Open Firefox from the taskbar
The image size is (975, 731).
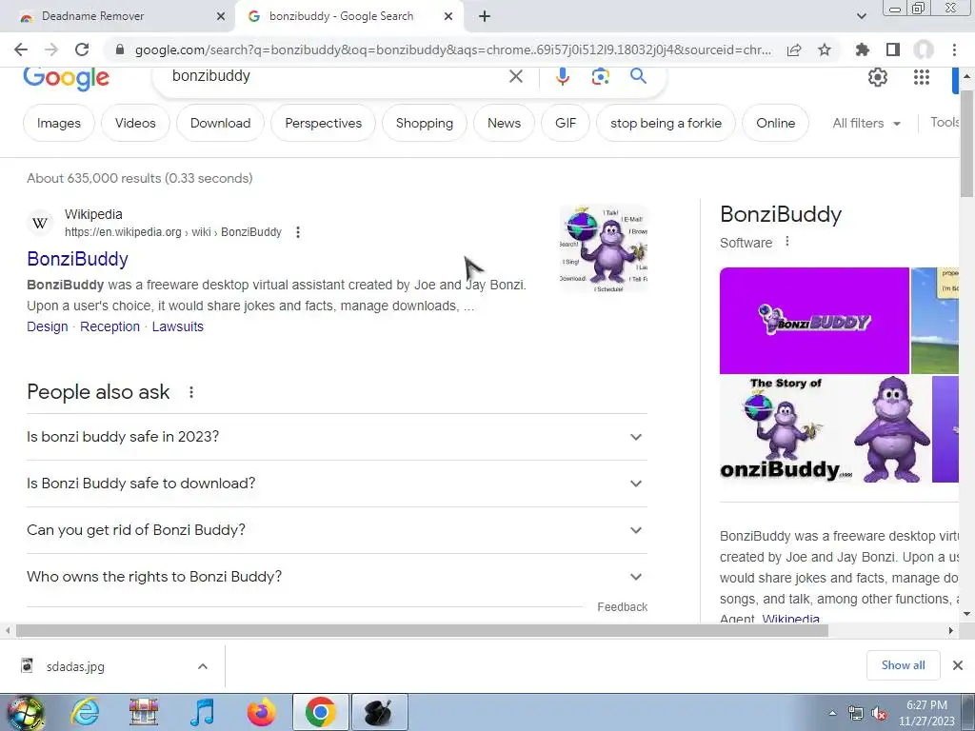click(262, 712)
